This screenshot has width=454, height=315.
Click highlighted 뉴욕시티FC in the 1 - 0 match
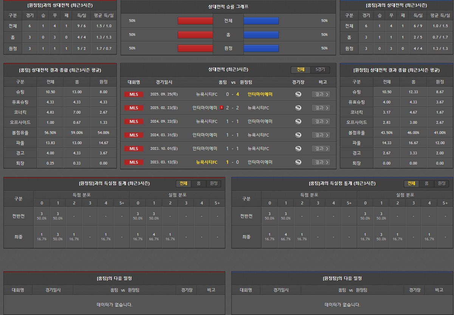point(207,162)
